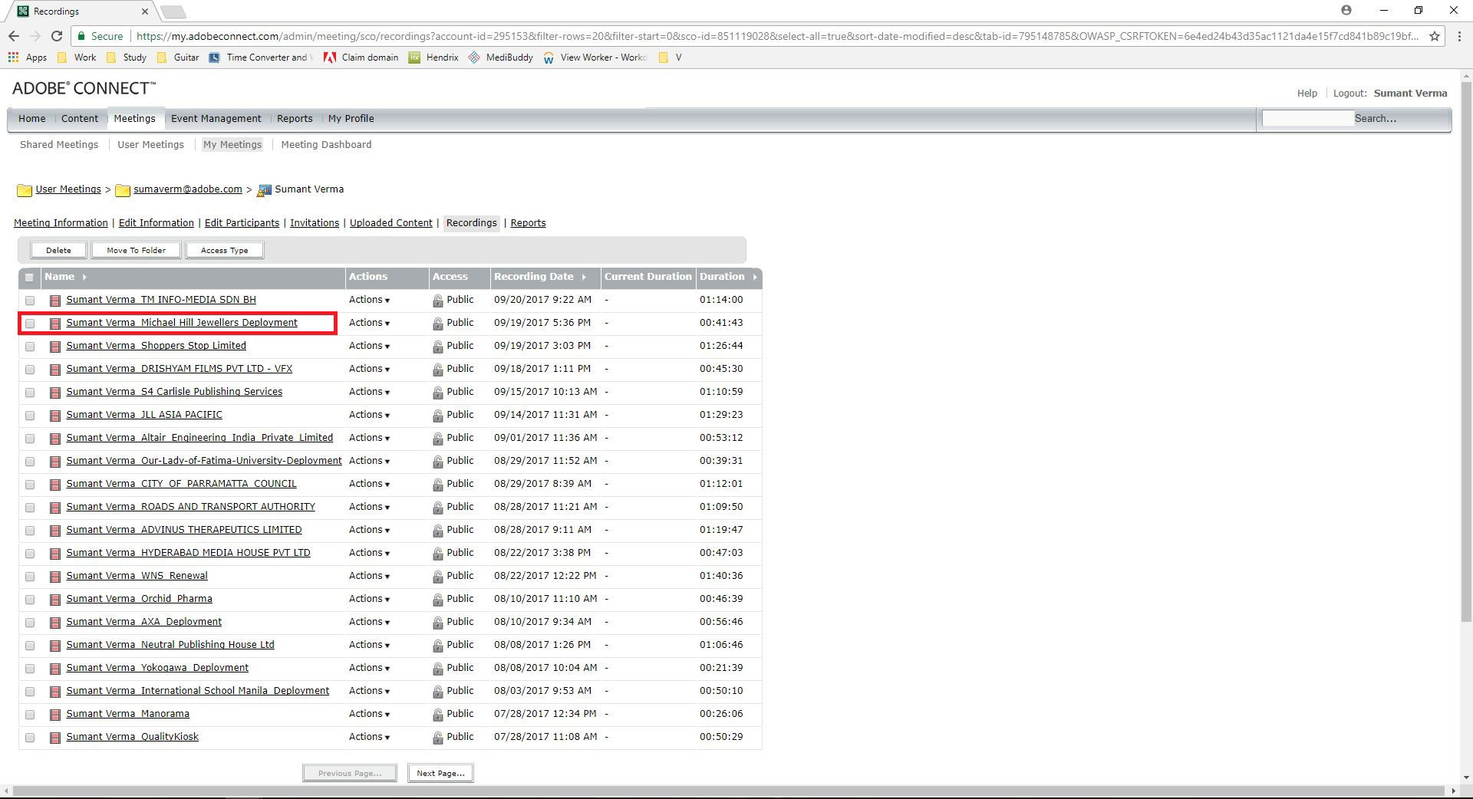Click the Move To Folder button
The width and height of the screenshot is (1473, 799).
pyautogui.click(x=136, y=251)
